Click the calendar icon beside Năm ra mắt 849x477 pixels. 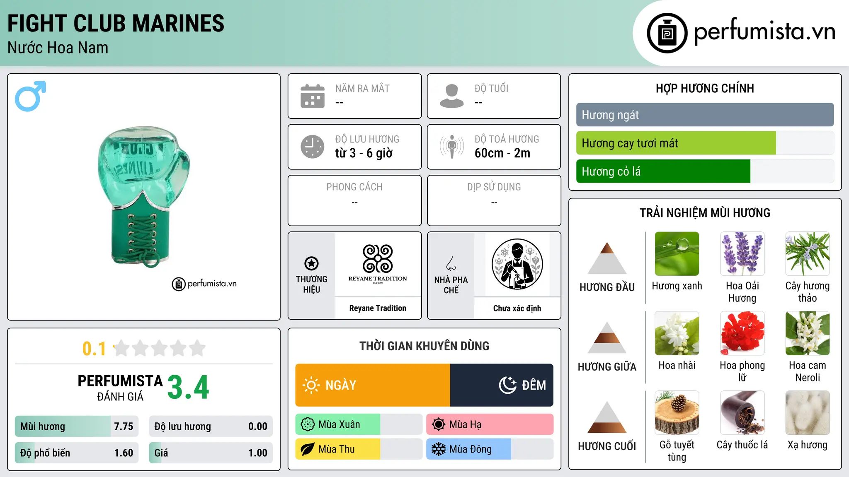[313, 96]
